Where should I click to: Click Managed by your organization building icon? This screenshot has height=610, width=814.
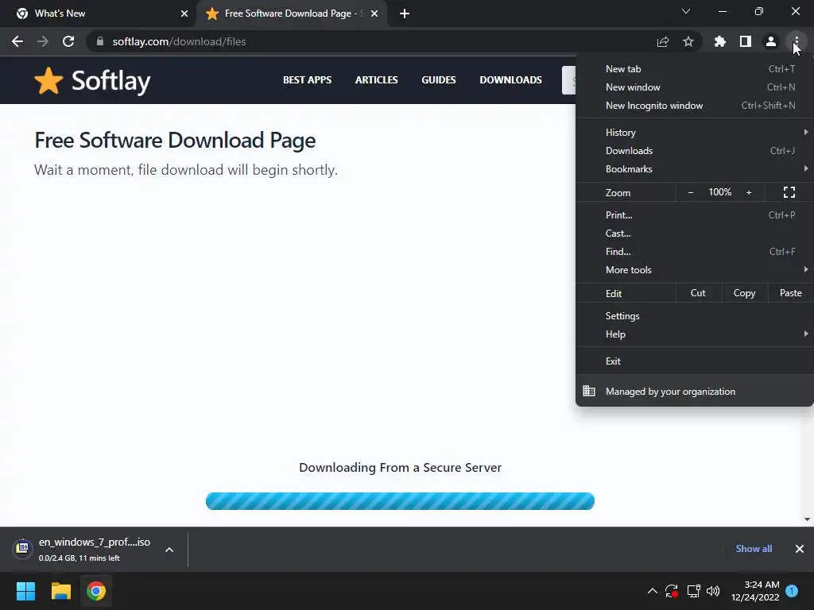tap(589, 391)
